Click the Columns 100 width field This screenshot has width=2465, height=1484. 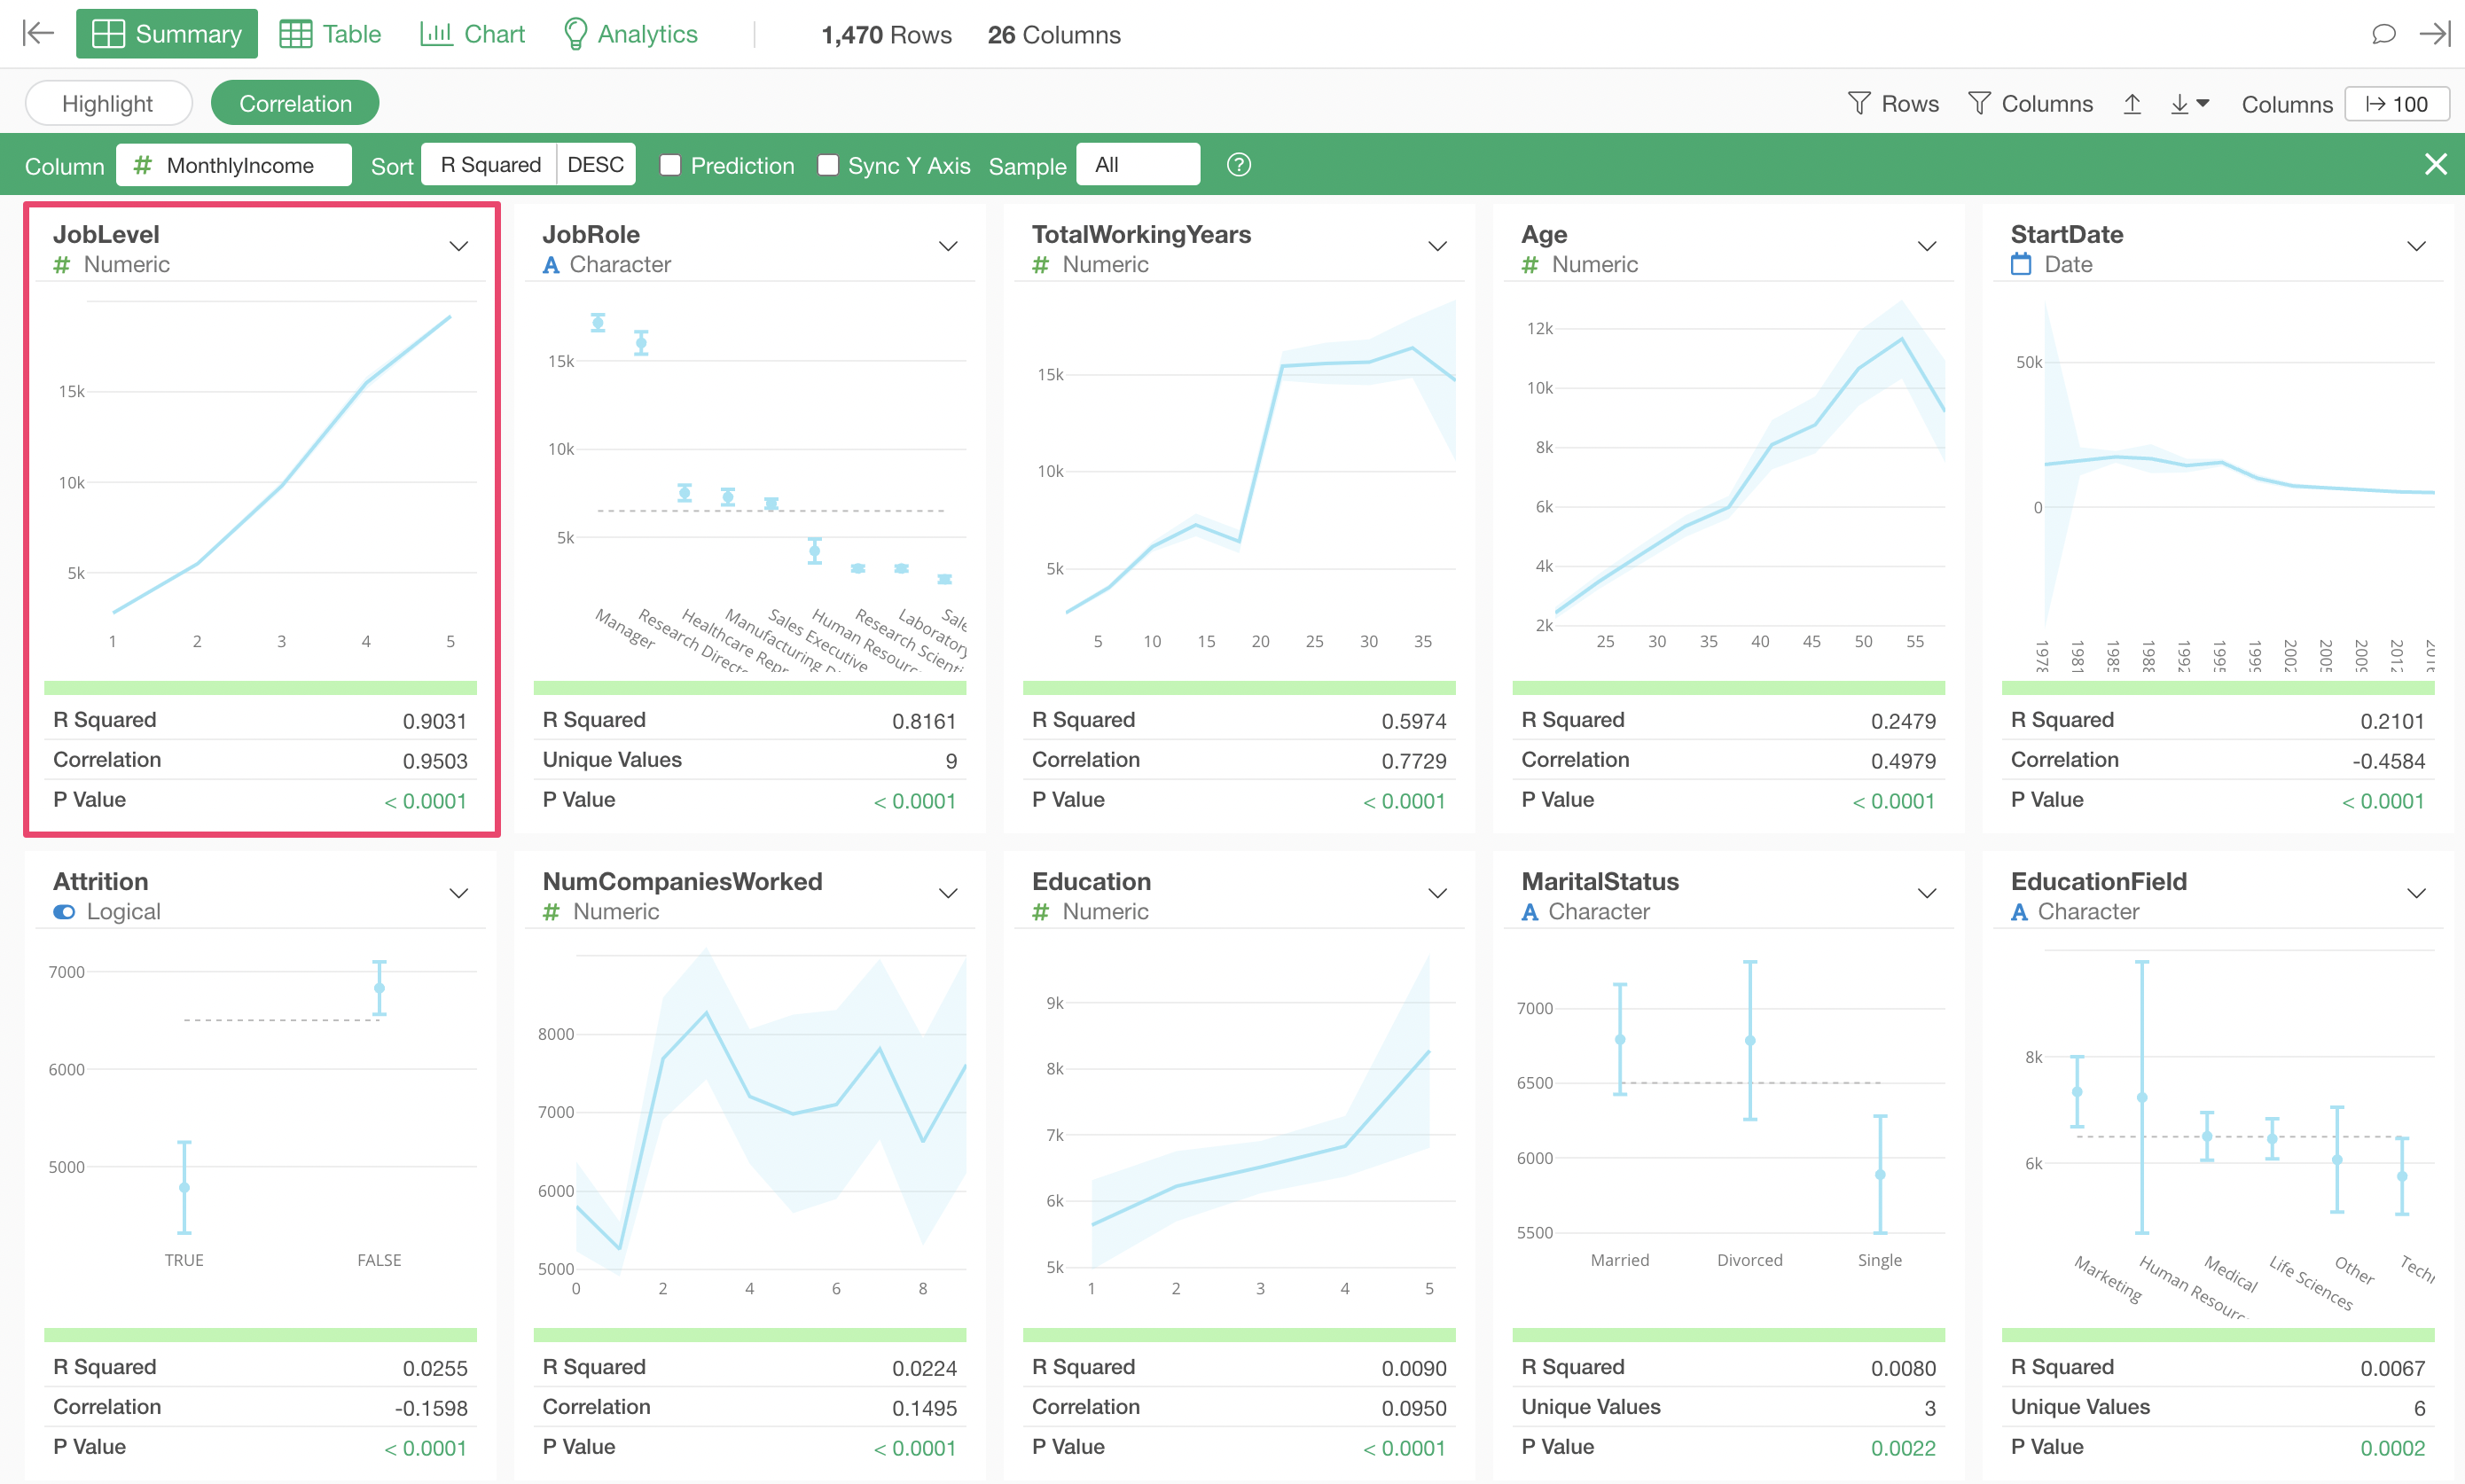click(2396, 104)
